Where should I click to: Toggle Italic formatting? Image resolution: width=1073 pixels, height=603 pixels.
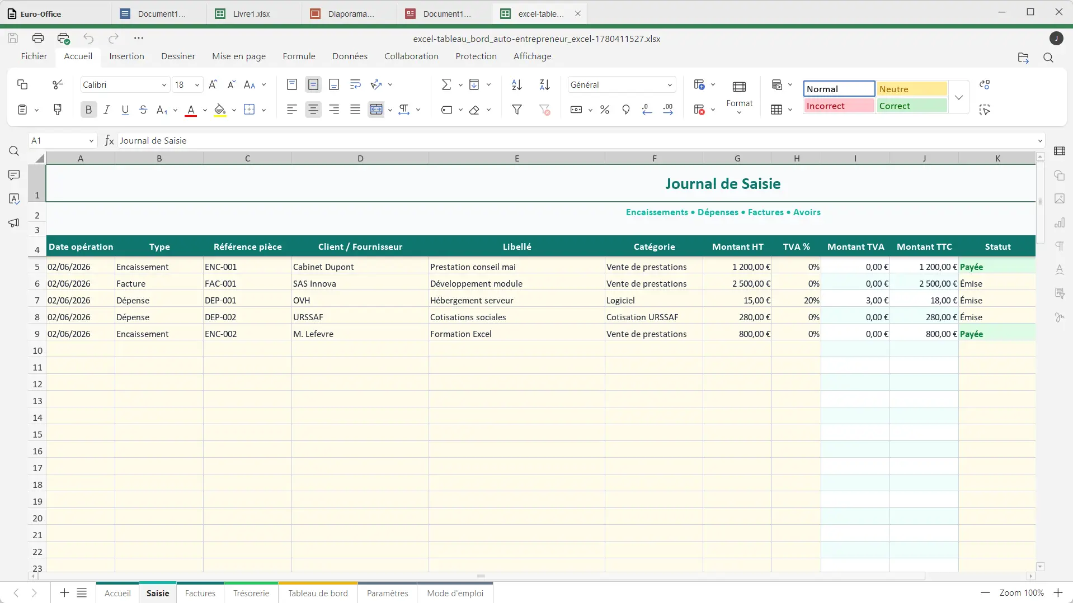[107, 110]
